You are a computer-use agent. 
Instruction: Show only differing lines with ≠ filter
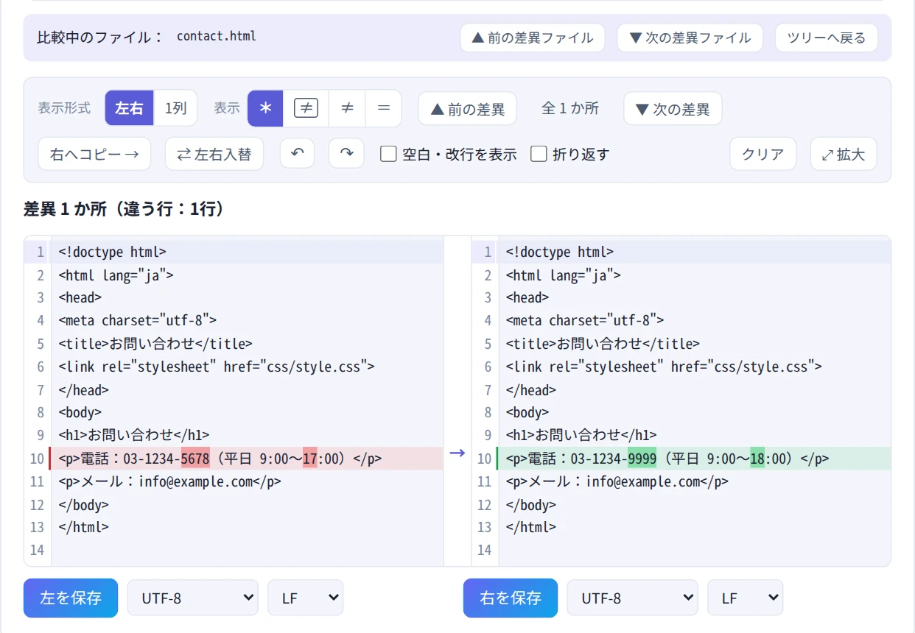coord(347,108)
